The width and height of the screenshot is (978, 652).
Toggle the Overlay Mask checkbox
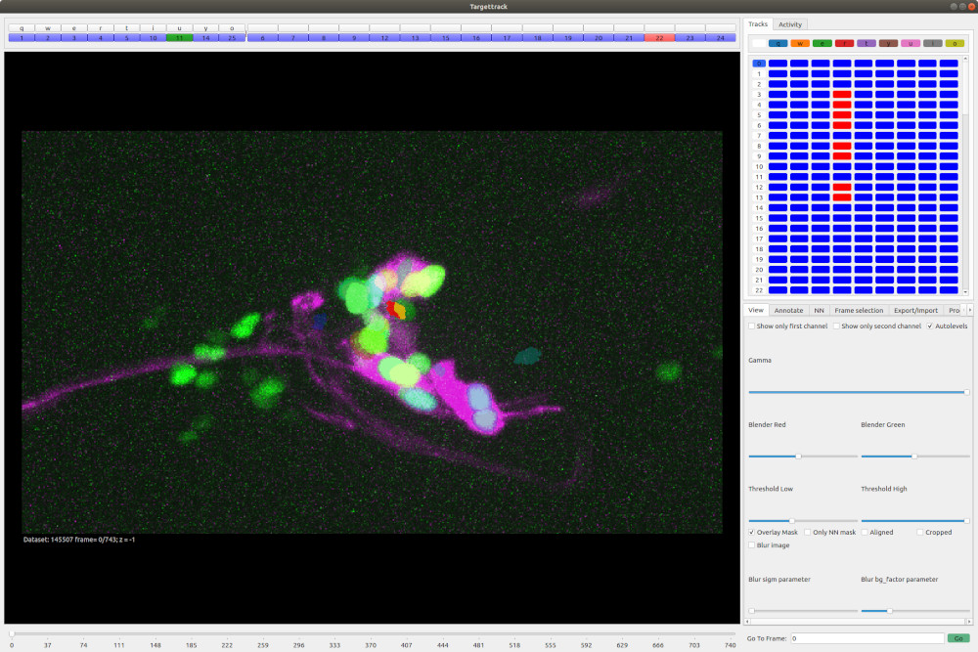[752, 533]
